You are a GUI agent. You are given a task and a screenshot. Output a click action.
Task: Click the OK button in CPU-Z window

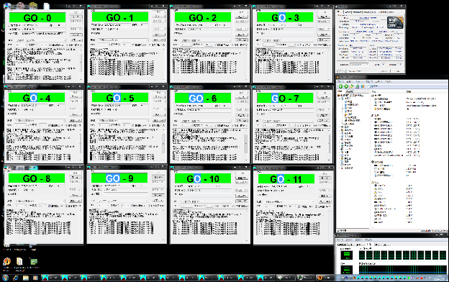tap(399, 71)
